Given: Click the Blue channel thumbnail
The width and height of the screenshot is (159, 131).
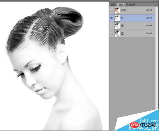Looking at the screenshot, I should click(x=117, y=34).
